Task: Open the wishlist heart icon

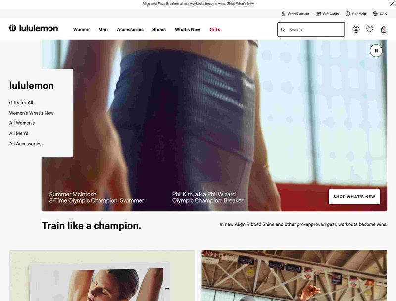Action: (x=370, y=29)
